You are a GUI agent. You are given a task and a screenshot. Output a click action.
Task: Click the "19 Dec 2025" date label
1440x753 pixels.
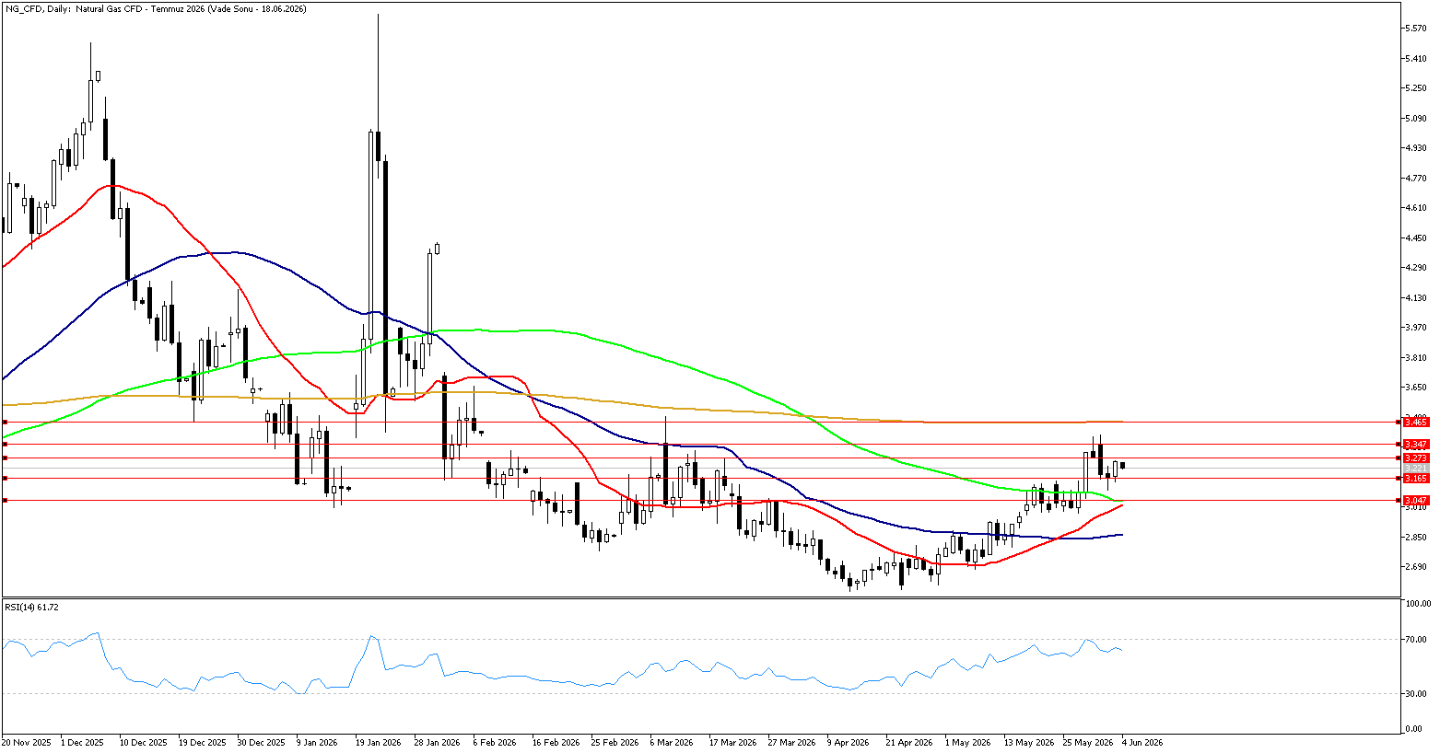coord(203,742)
